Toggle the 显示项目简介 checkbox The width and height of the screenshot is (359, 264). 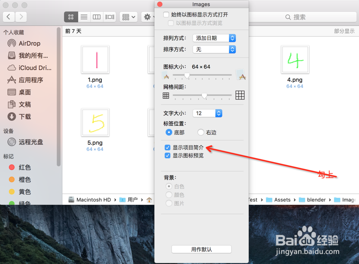click(167, 147)
